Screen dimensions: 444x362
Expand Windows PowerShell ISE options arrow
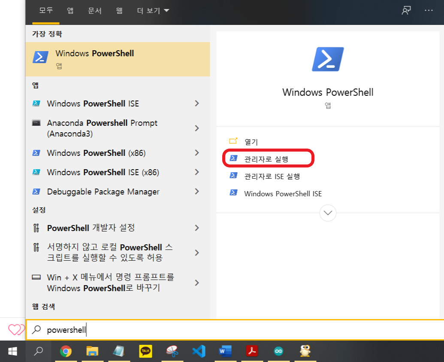[x=197, y=103]
